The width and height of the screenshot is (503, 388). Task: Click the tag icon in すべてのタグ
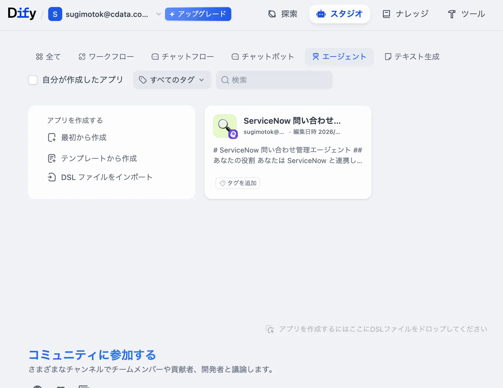pos(143,80)
